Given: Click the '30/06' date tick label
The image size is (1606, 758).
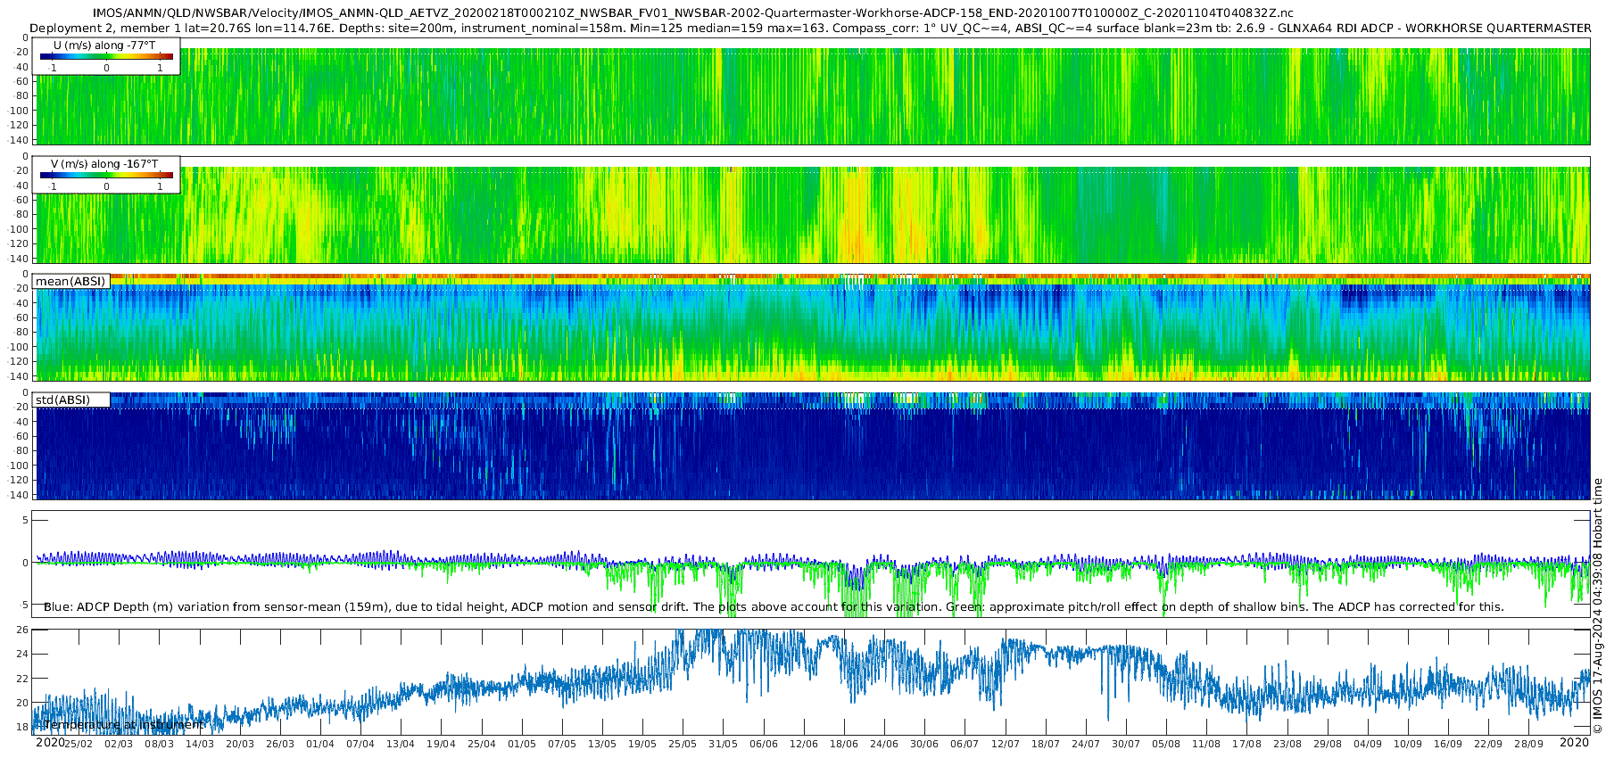Looking at the screenshot, I should (x=924, y=744).
